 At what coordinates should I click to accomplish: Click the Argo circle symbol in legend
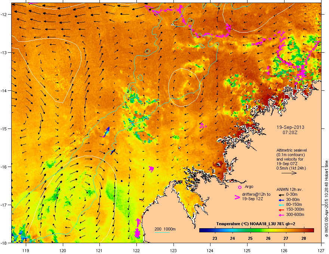240,187
